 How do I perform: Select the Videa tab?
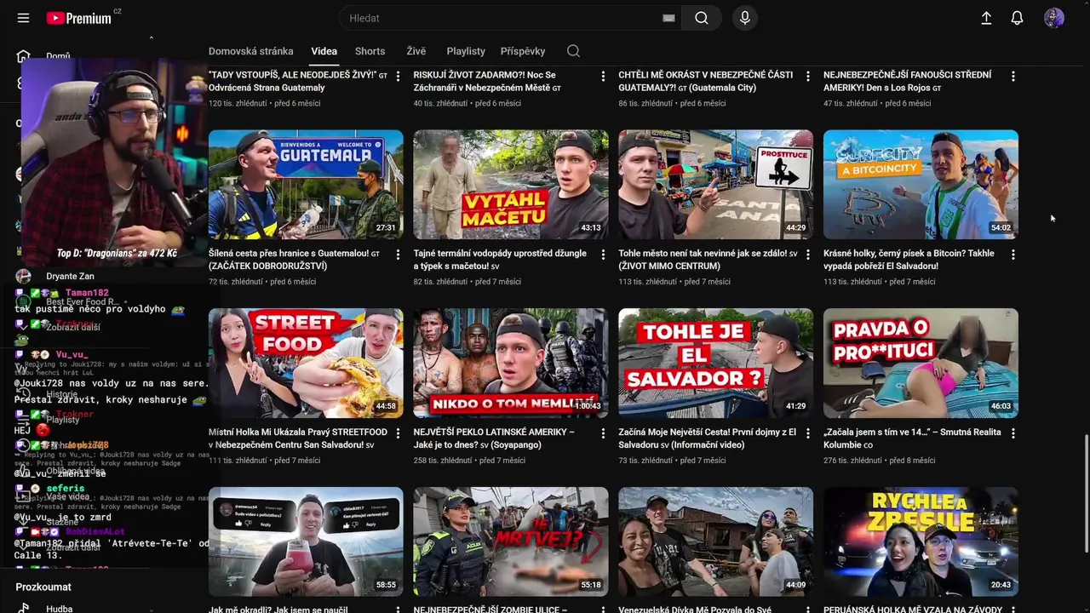[324, 51]
